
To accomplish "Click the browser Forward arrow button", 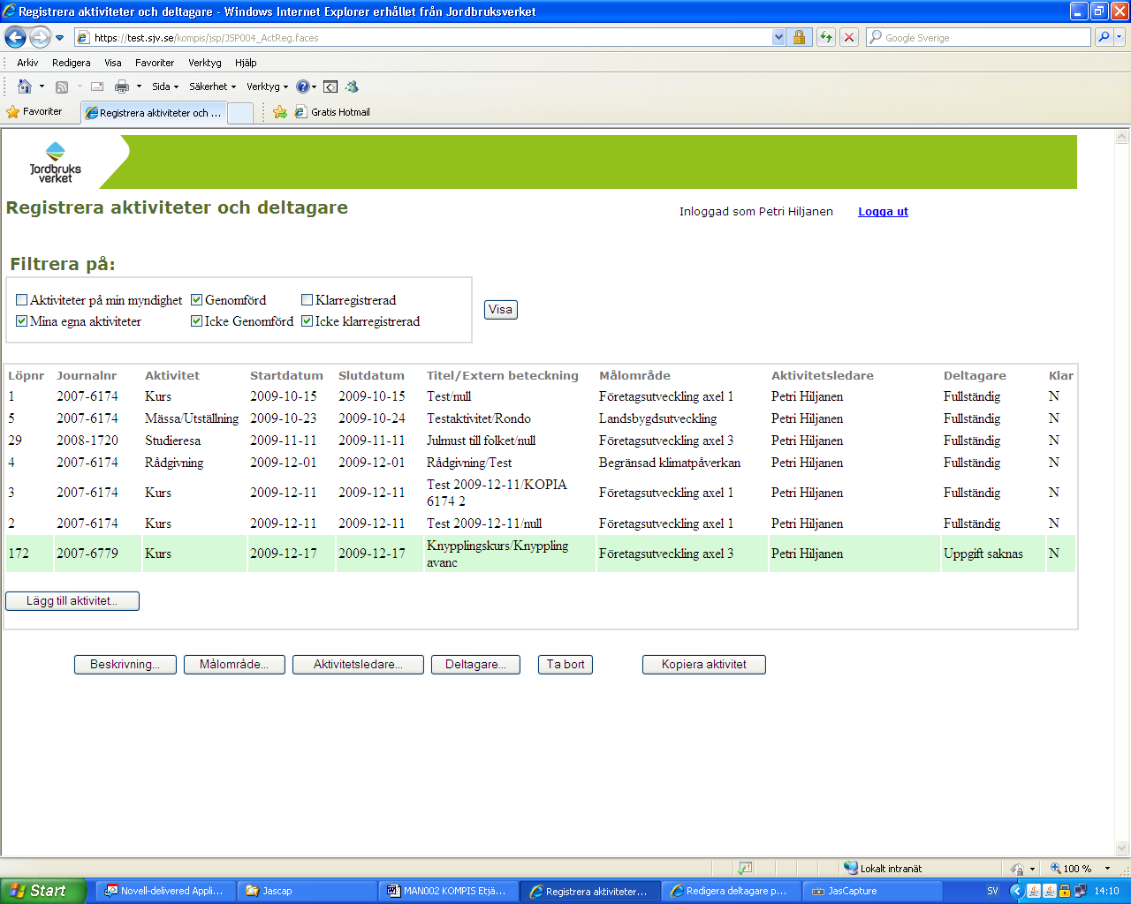I will 40,37.
